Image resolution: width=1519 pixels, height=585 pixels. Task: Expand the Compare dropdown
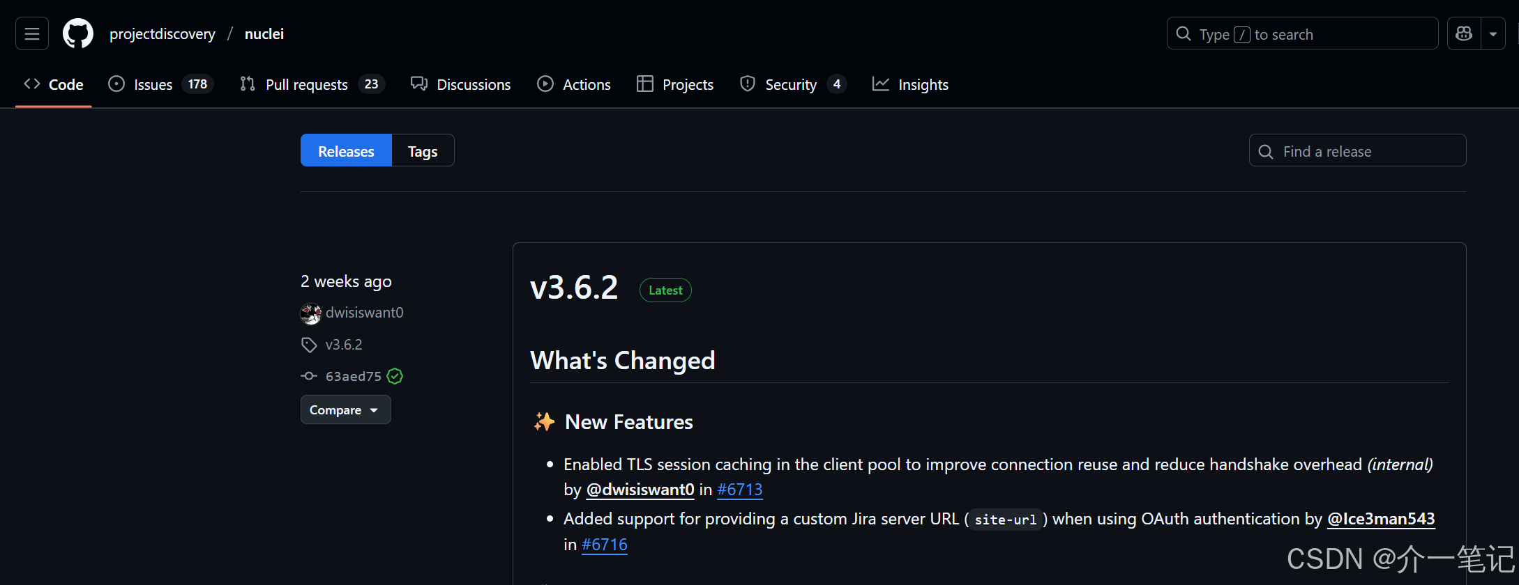pyautogui.click(x=345, y=409)
